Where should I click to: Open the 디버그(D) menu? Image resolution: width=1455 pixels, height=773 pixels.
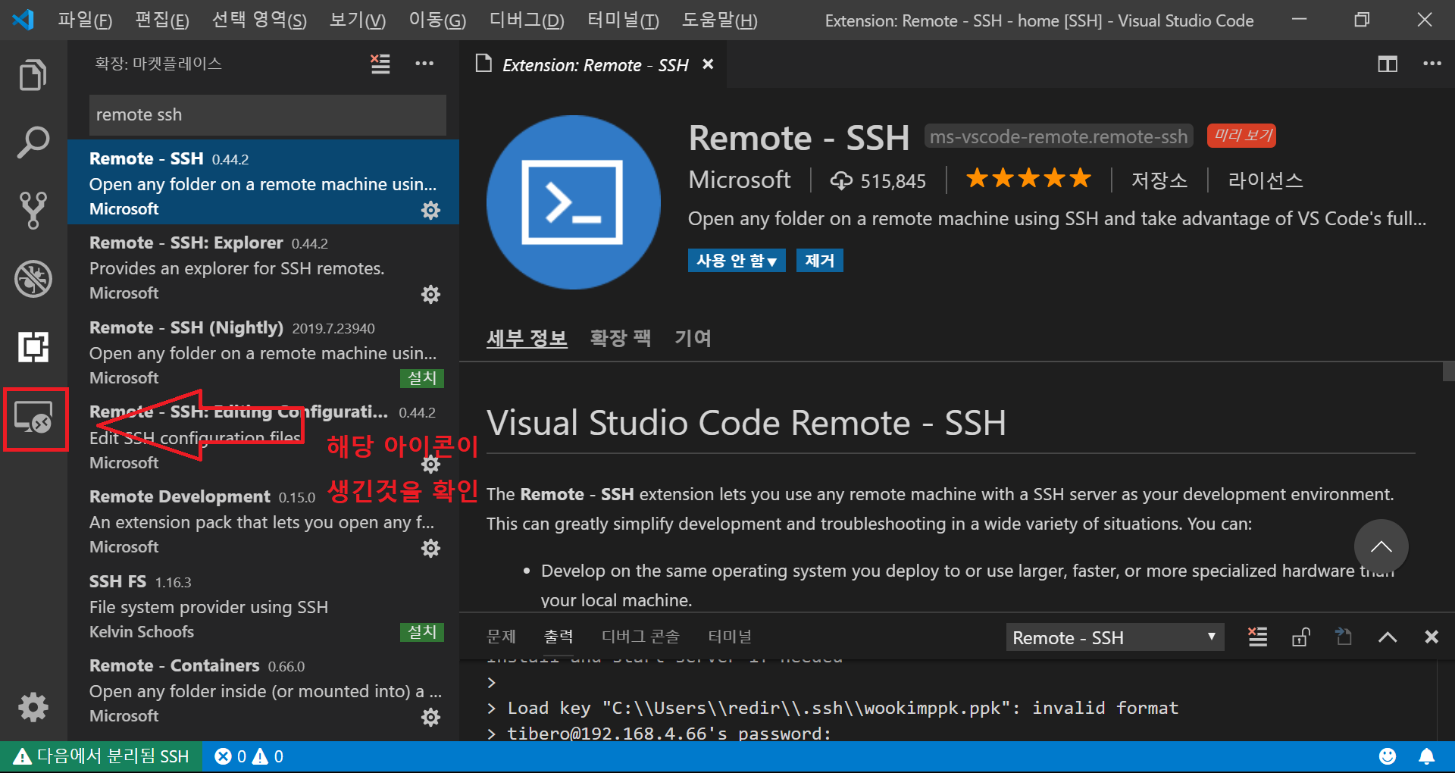(x=527, y=20)
